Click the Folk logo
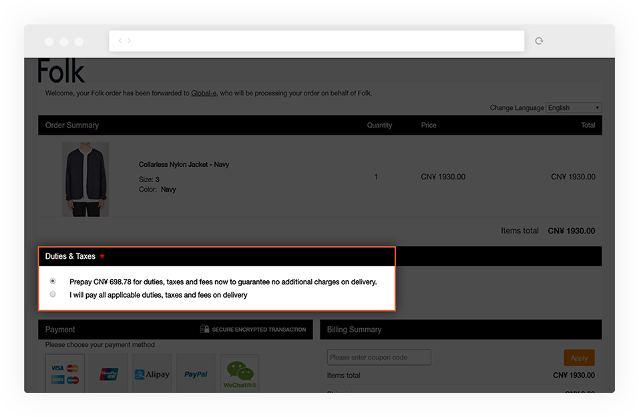The width and height of the screenshot is (639, 417). point(61,71)
